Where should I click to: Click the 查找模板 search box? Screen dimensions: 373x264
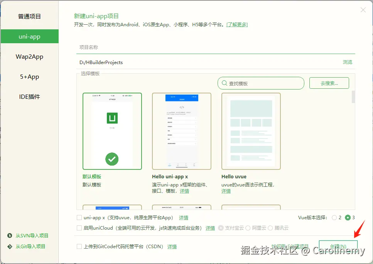tap(261, 83)
